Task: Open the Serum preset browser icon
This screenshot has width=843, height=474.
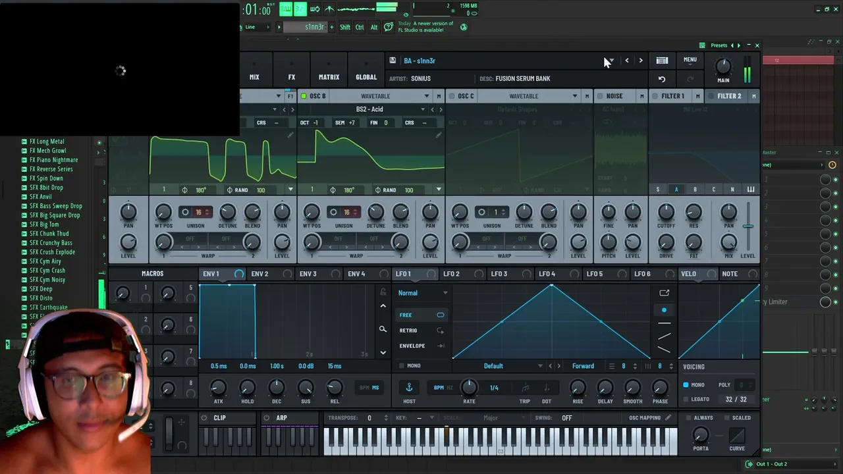Action: tap(662, 61)
